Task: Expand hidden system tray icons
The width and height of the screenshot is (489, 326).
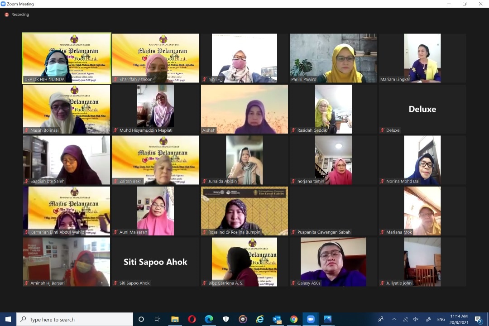Action: pos(394,319)
